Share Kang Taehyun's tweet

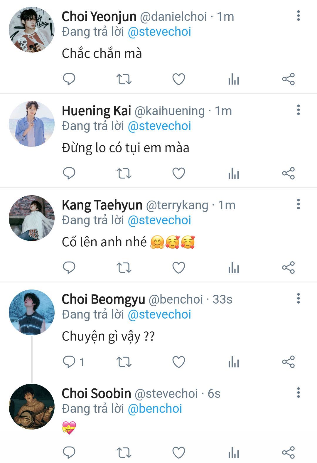click(x=288, y=267)
